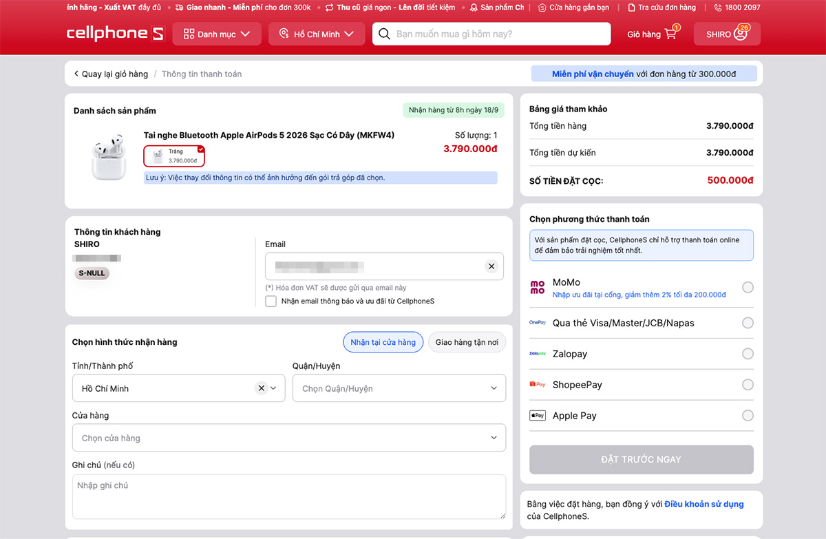Focus the product search input field
Screen dimensions: 826x539
pos(491,34)
